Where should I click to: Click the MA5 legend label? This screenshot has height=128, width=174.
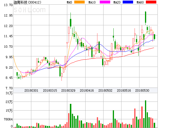[x=70, y=2]
